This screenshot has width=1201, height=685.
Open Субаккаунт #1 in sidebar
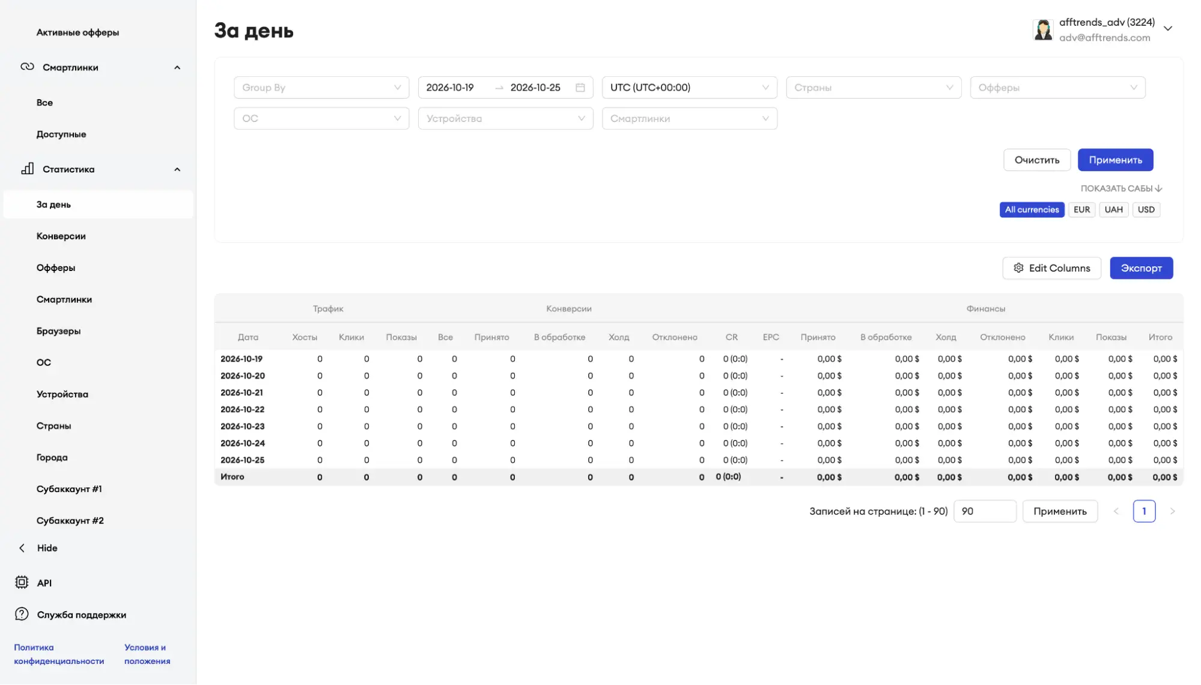pyautogui.click(x=69, y=489)
